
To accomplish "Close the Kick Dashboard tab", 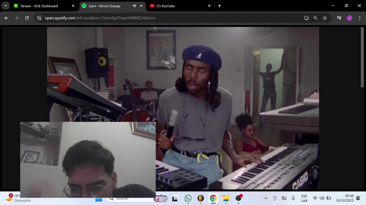I will [73, 6].
